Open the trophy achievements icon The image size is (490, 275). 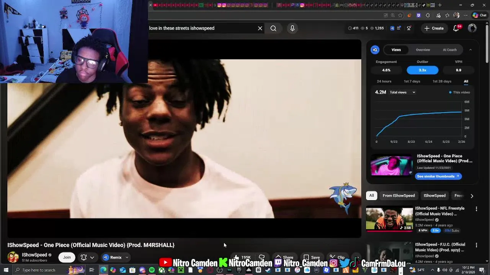pyautogui.click(x=409, y=28)
